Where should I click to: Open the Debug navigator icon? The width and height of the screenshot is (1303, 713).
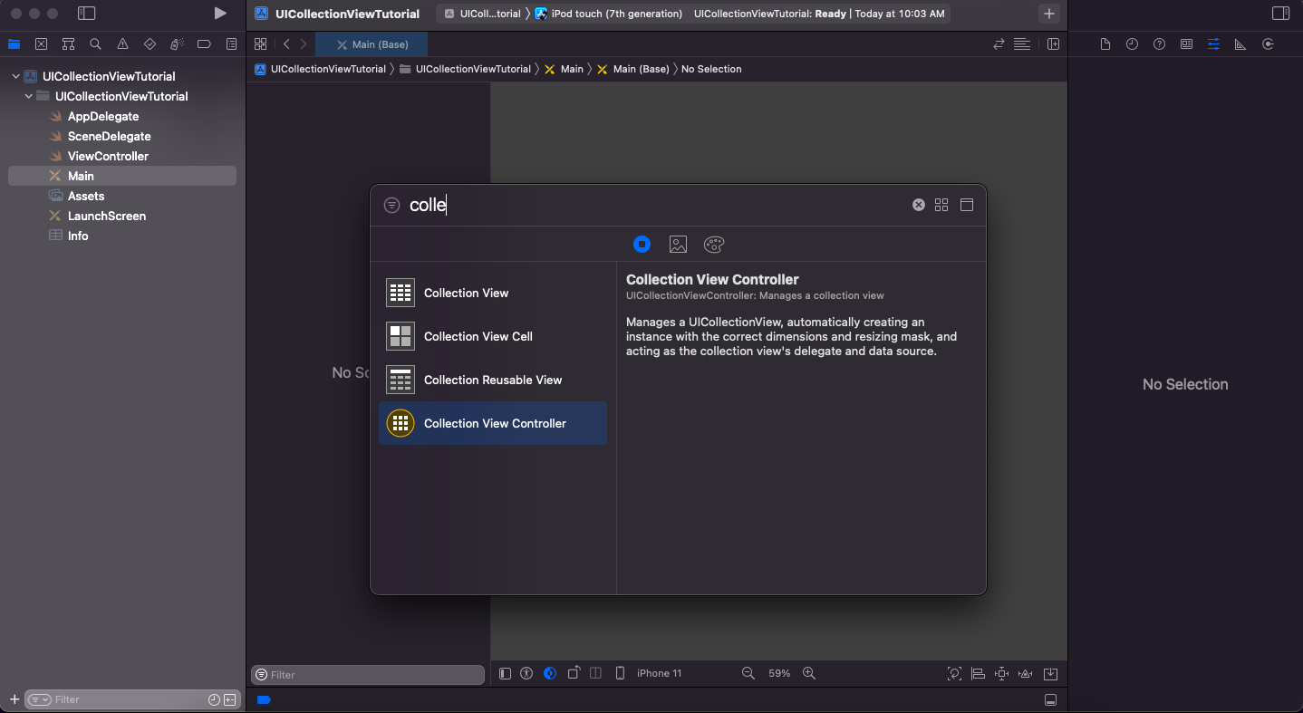pyautogui.click(x=177, y=43)
